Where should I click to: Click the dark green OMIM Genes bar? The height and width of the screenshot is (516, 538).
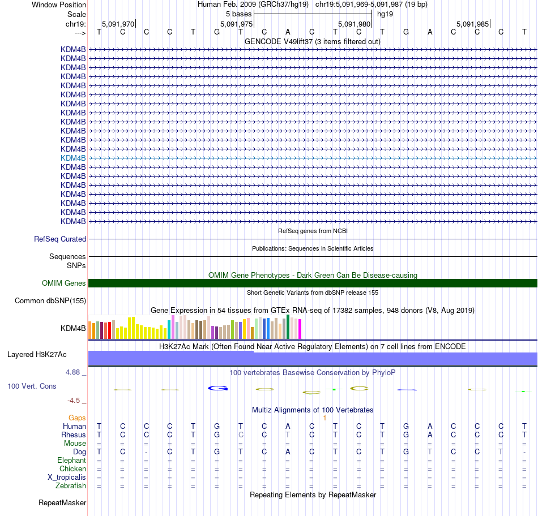point(313,283)
